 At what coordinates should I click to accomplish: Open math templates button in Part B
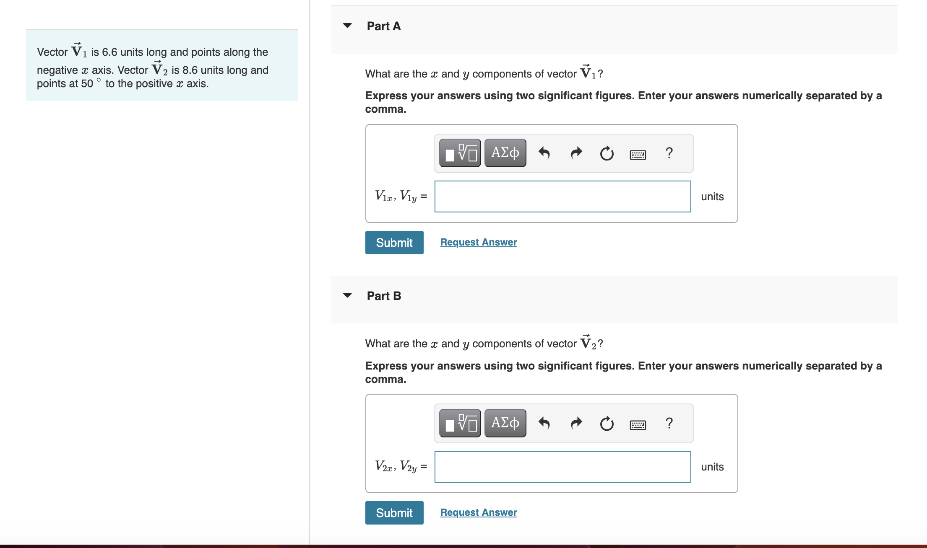click(460, 424)
